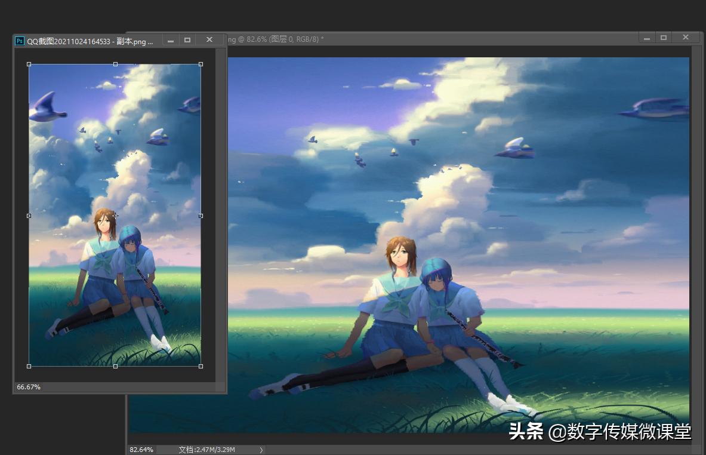
Task: Maximize the main document window
Action: pyautogui.click(x=664, y=37)
